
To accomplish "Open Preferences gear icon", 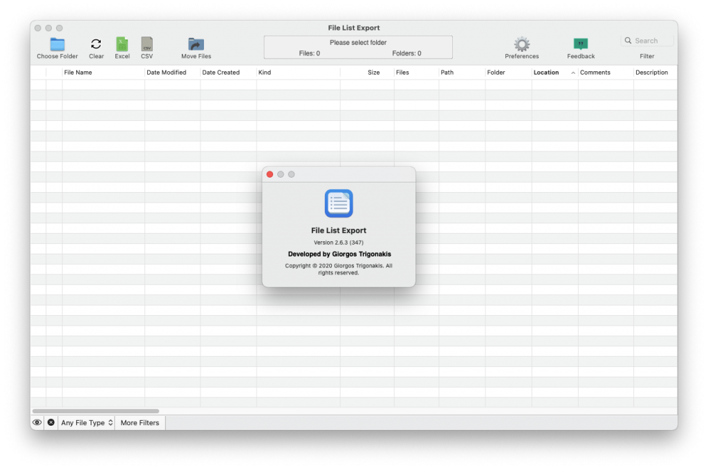I will 521,44.
